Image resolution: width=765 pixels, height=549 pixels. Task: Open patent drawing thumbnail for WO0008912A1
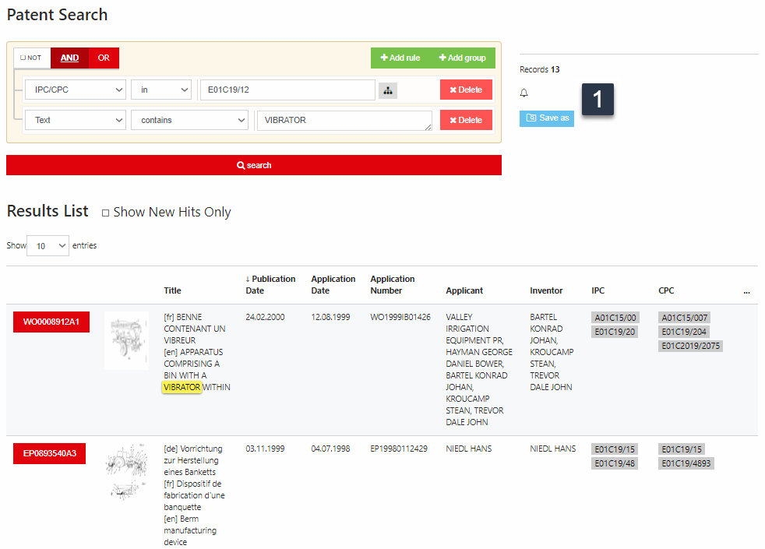point(126,341)
